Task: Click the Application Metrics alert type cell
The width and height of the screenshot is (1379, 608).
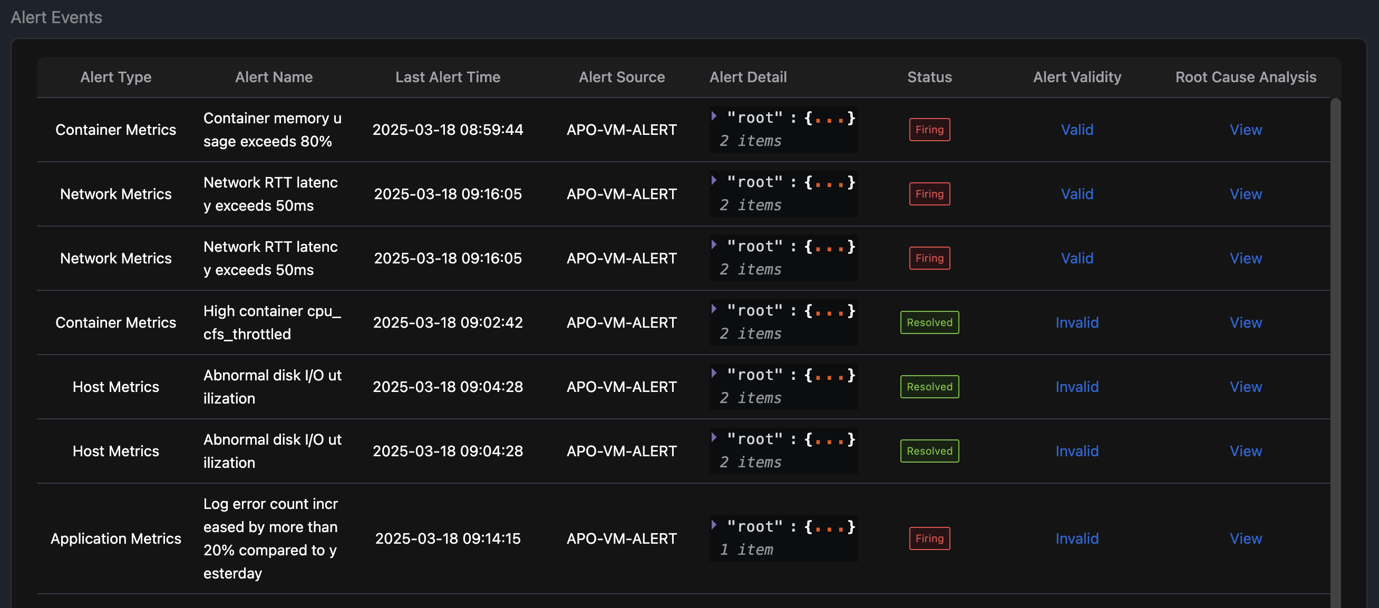Action: click(115, 538)
